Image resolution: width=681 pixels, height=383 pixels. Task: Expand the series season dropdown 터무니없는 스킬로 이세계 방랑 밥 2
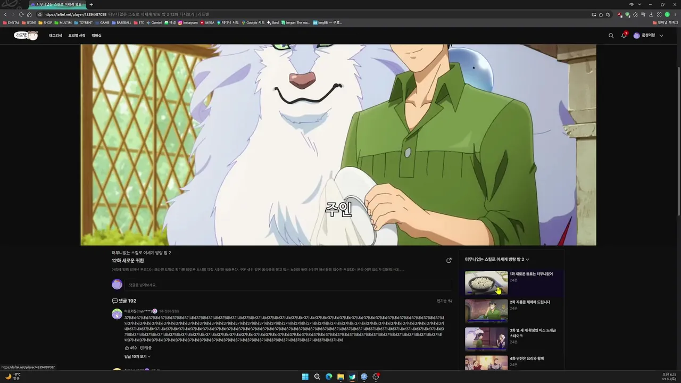pyautogui.click(x=497, y=259)
